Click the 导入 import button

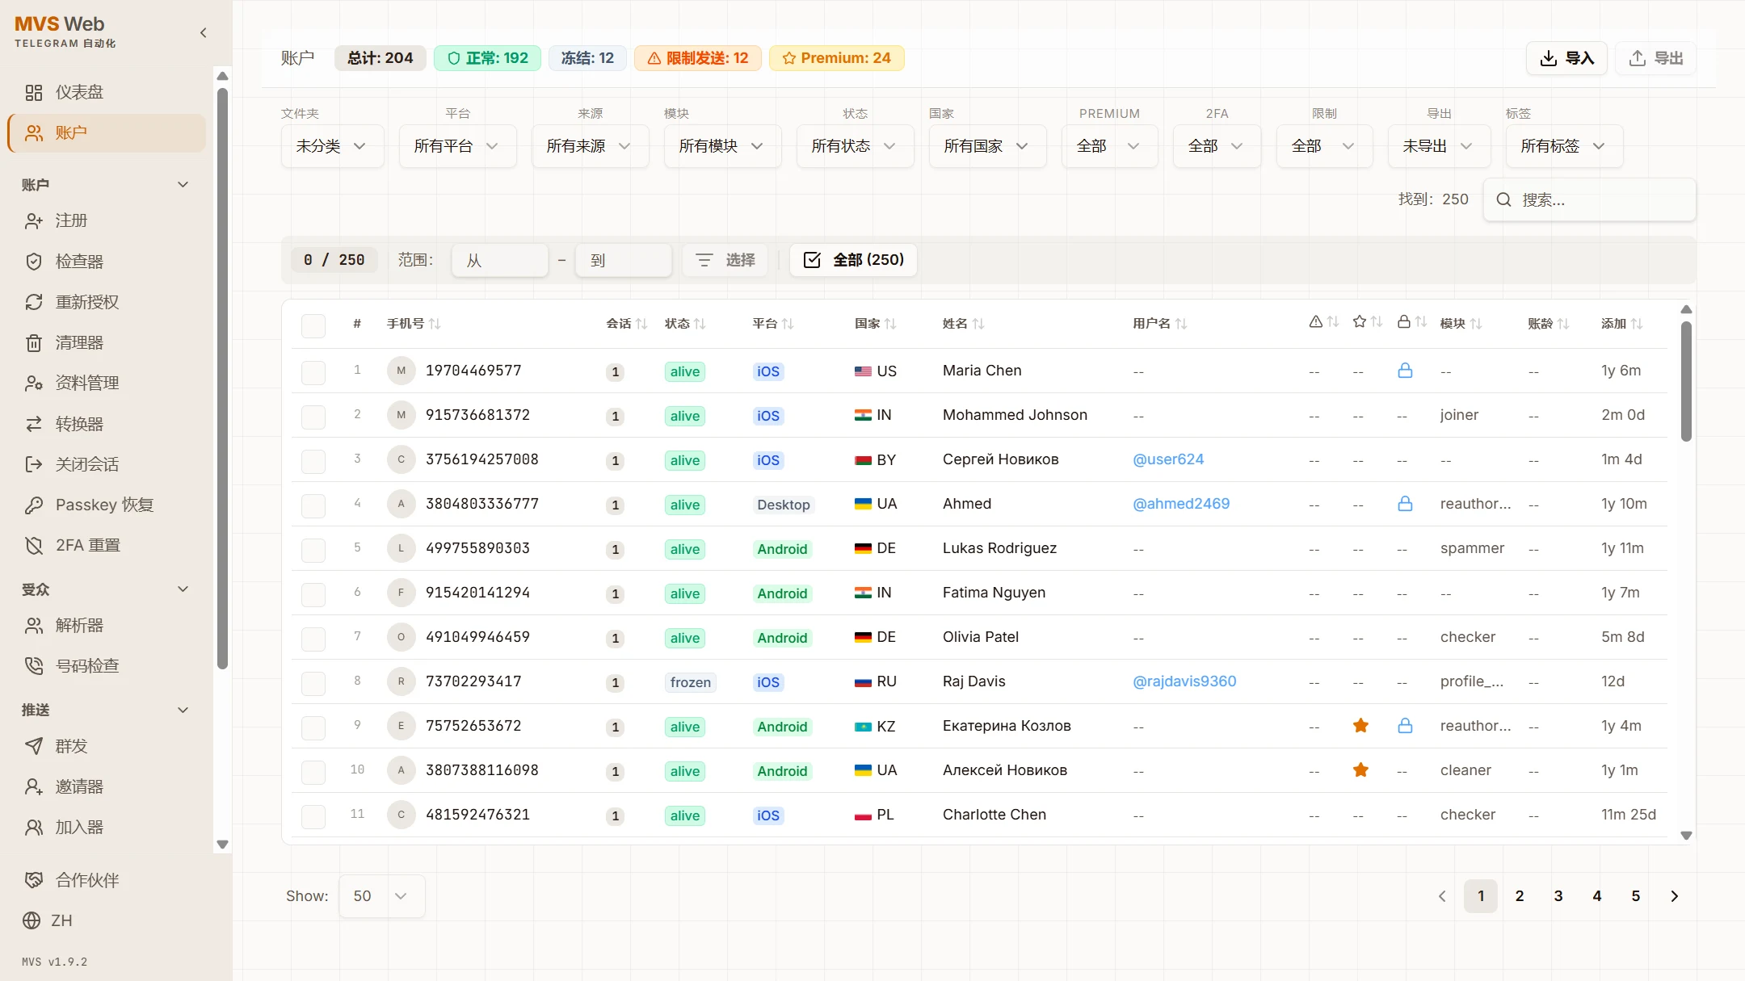tap(1566, 58)
